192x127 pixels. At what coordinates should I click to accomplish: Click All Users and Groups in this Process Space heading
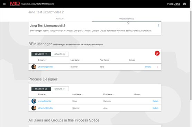[x=64, y=120]
